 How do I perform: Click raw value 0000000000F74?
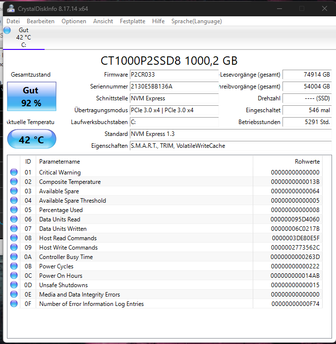tap(295, 304)
